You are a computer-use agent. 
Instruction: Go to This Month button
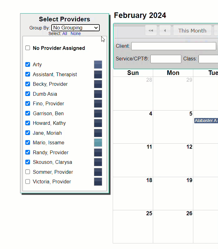coord(192,30)
